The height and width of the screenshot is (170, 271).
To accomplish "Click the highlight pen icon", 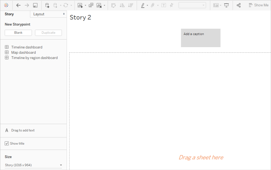I will pos(143,5).
